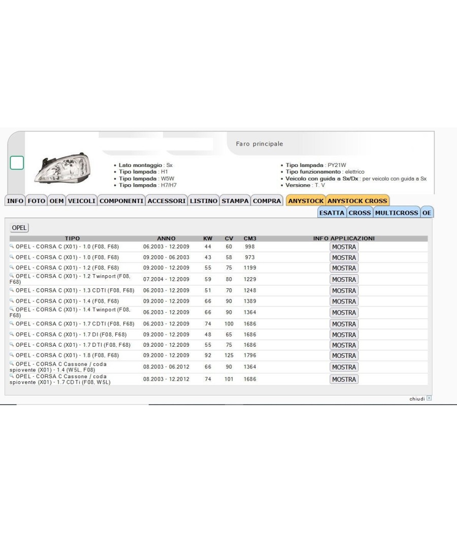Viewport: 457px width, 533px height.
Task: Switch to ANYSTOCK CROSS tab
Action: coord(357,201)
